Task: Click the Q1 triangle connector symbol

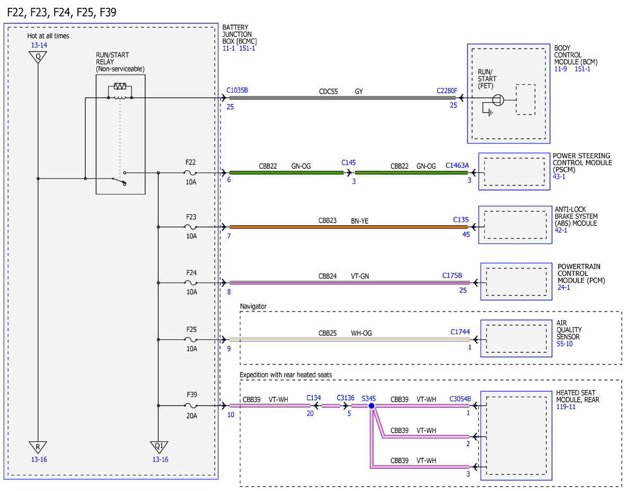Action: [x=158, y=447]
